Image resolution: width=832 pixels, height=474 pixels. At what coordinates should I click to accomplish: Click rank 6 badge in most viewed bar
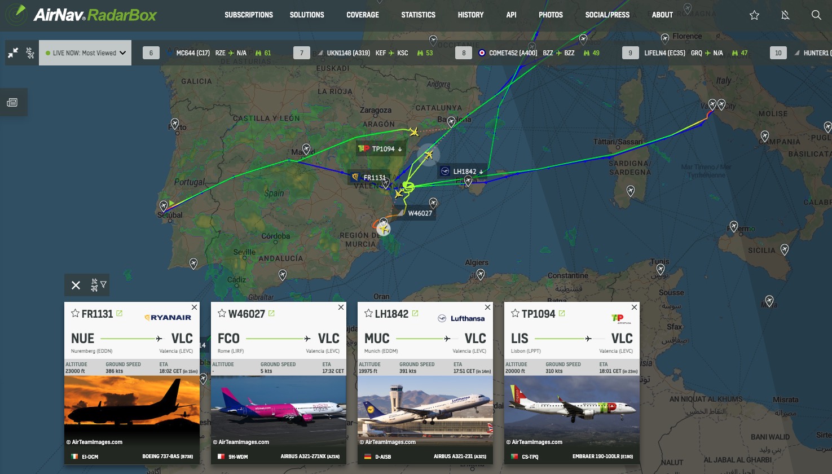pos(151,53)
